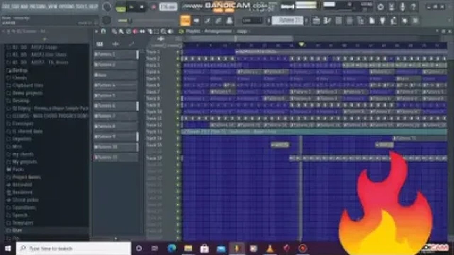The image size is (454, 255).
Task: Mute Track 3 using its green light
Action: point(178,65)
